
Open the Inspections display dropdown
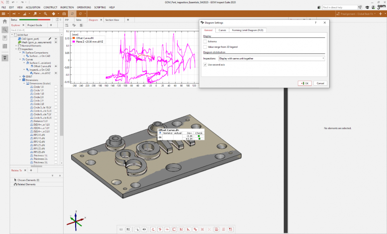[272, 58]
